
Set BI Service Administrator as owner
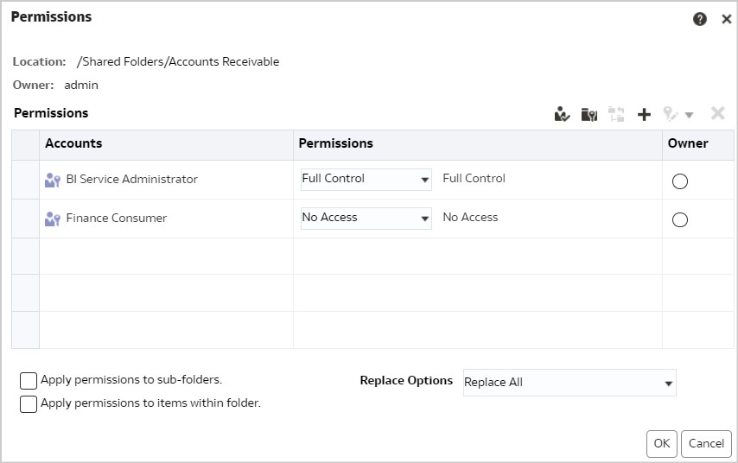coord(679,181)
